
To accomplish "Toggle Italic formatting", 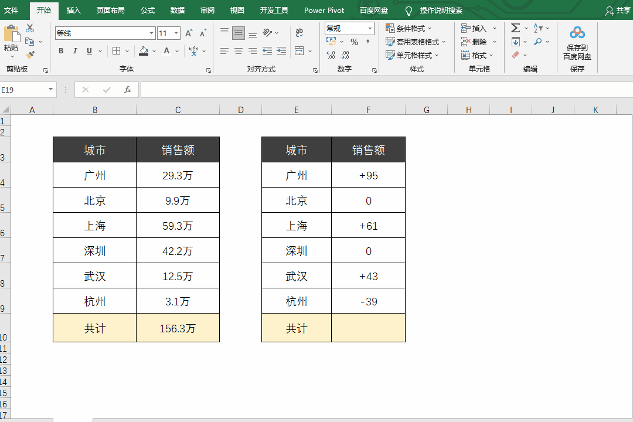I will pyautogui.click(x=75, y=51).
